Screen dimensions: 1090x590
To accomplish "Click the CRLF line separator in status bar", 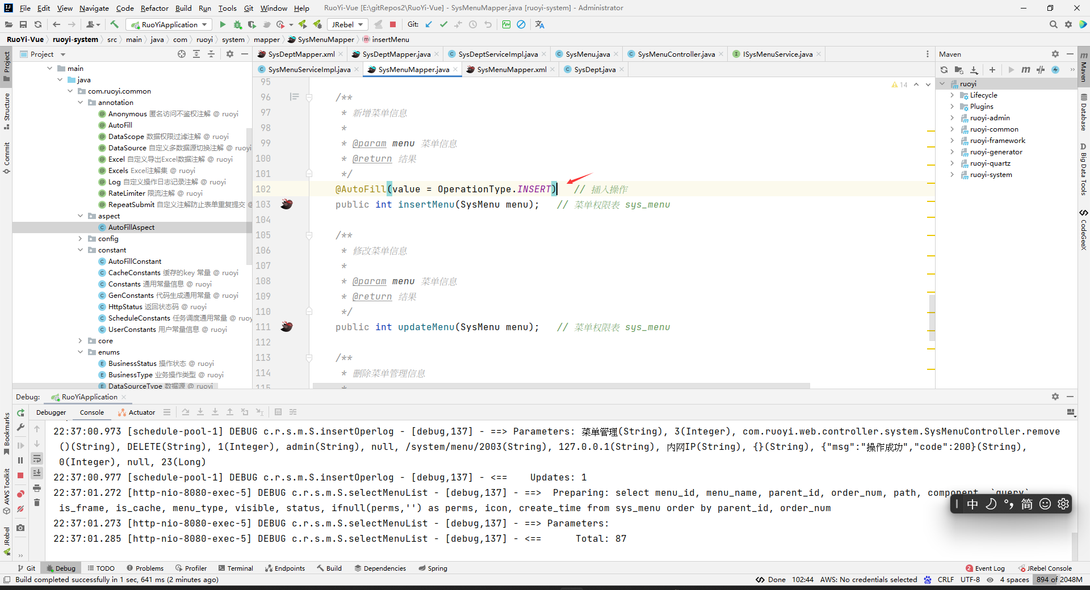I will (946, 579).
